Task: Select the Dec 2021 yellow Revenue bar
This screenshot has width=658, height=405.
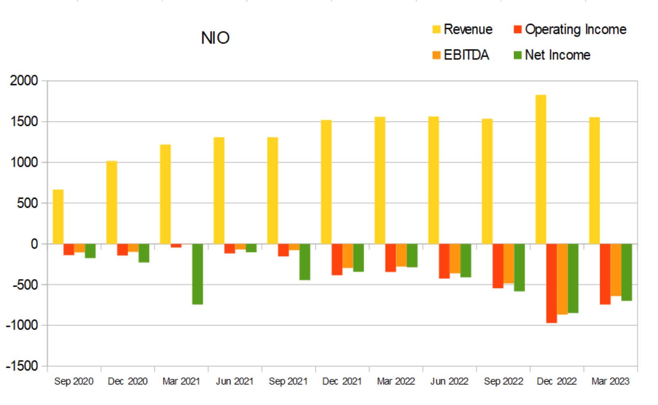Action: pyautogui.click(x=326, y=182)
